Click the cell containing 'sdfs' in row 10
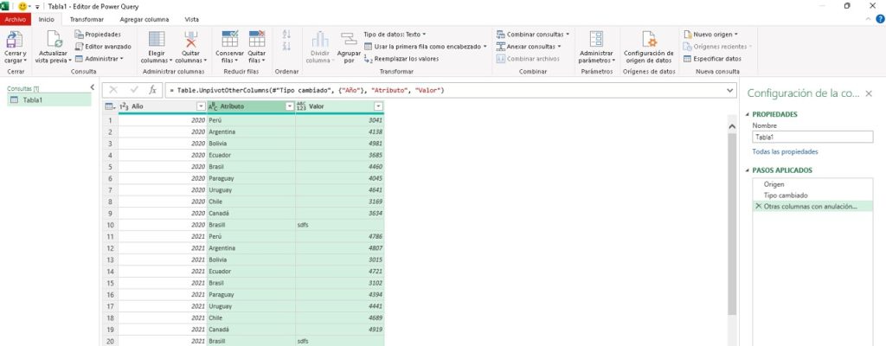 click(x=339, y=225)
